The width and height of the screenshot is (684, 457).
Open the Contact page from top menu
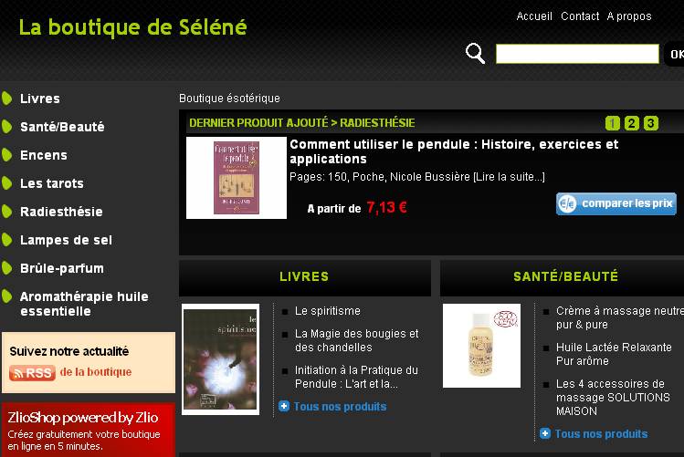coord(580,16)
